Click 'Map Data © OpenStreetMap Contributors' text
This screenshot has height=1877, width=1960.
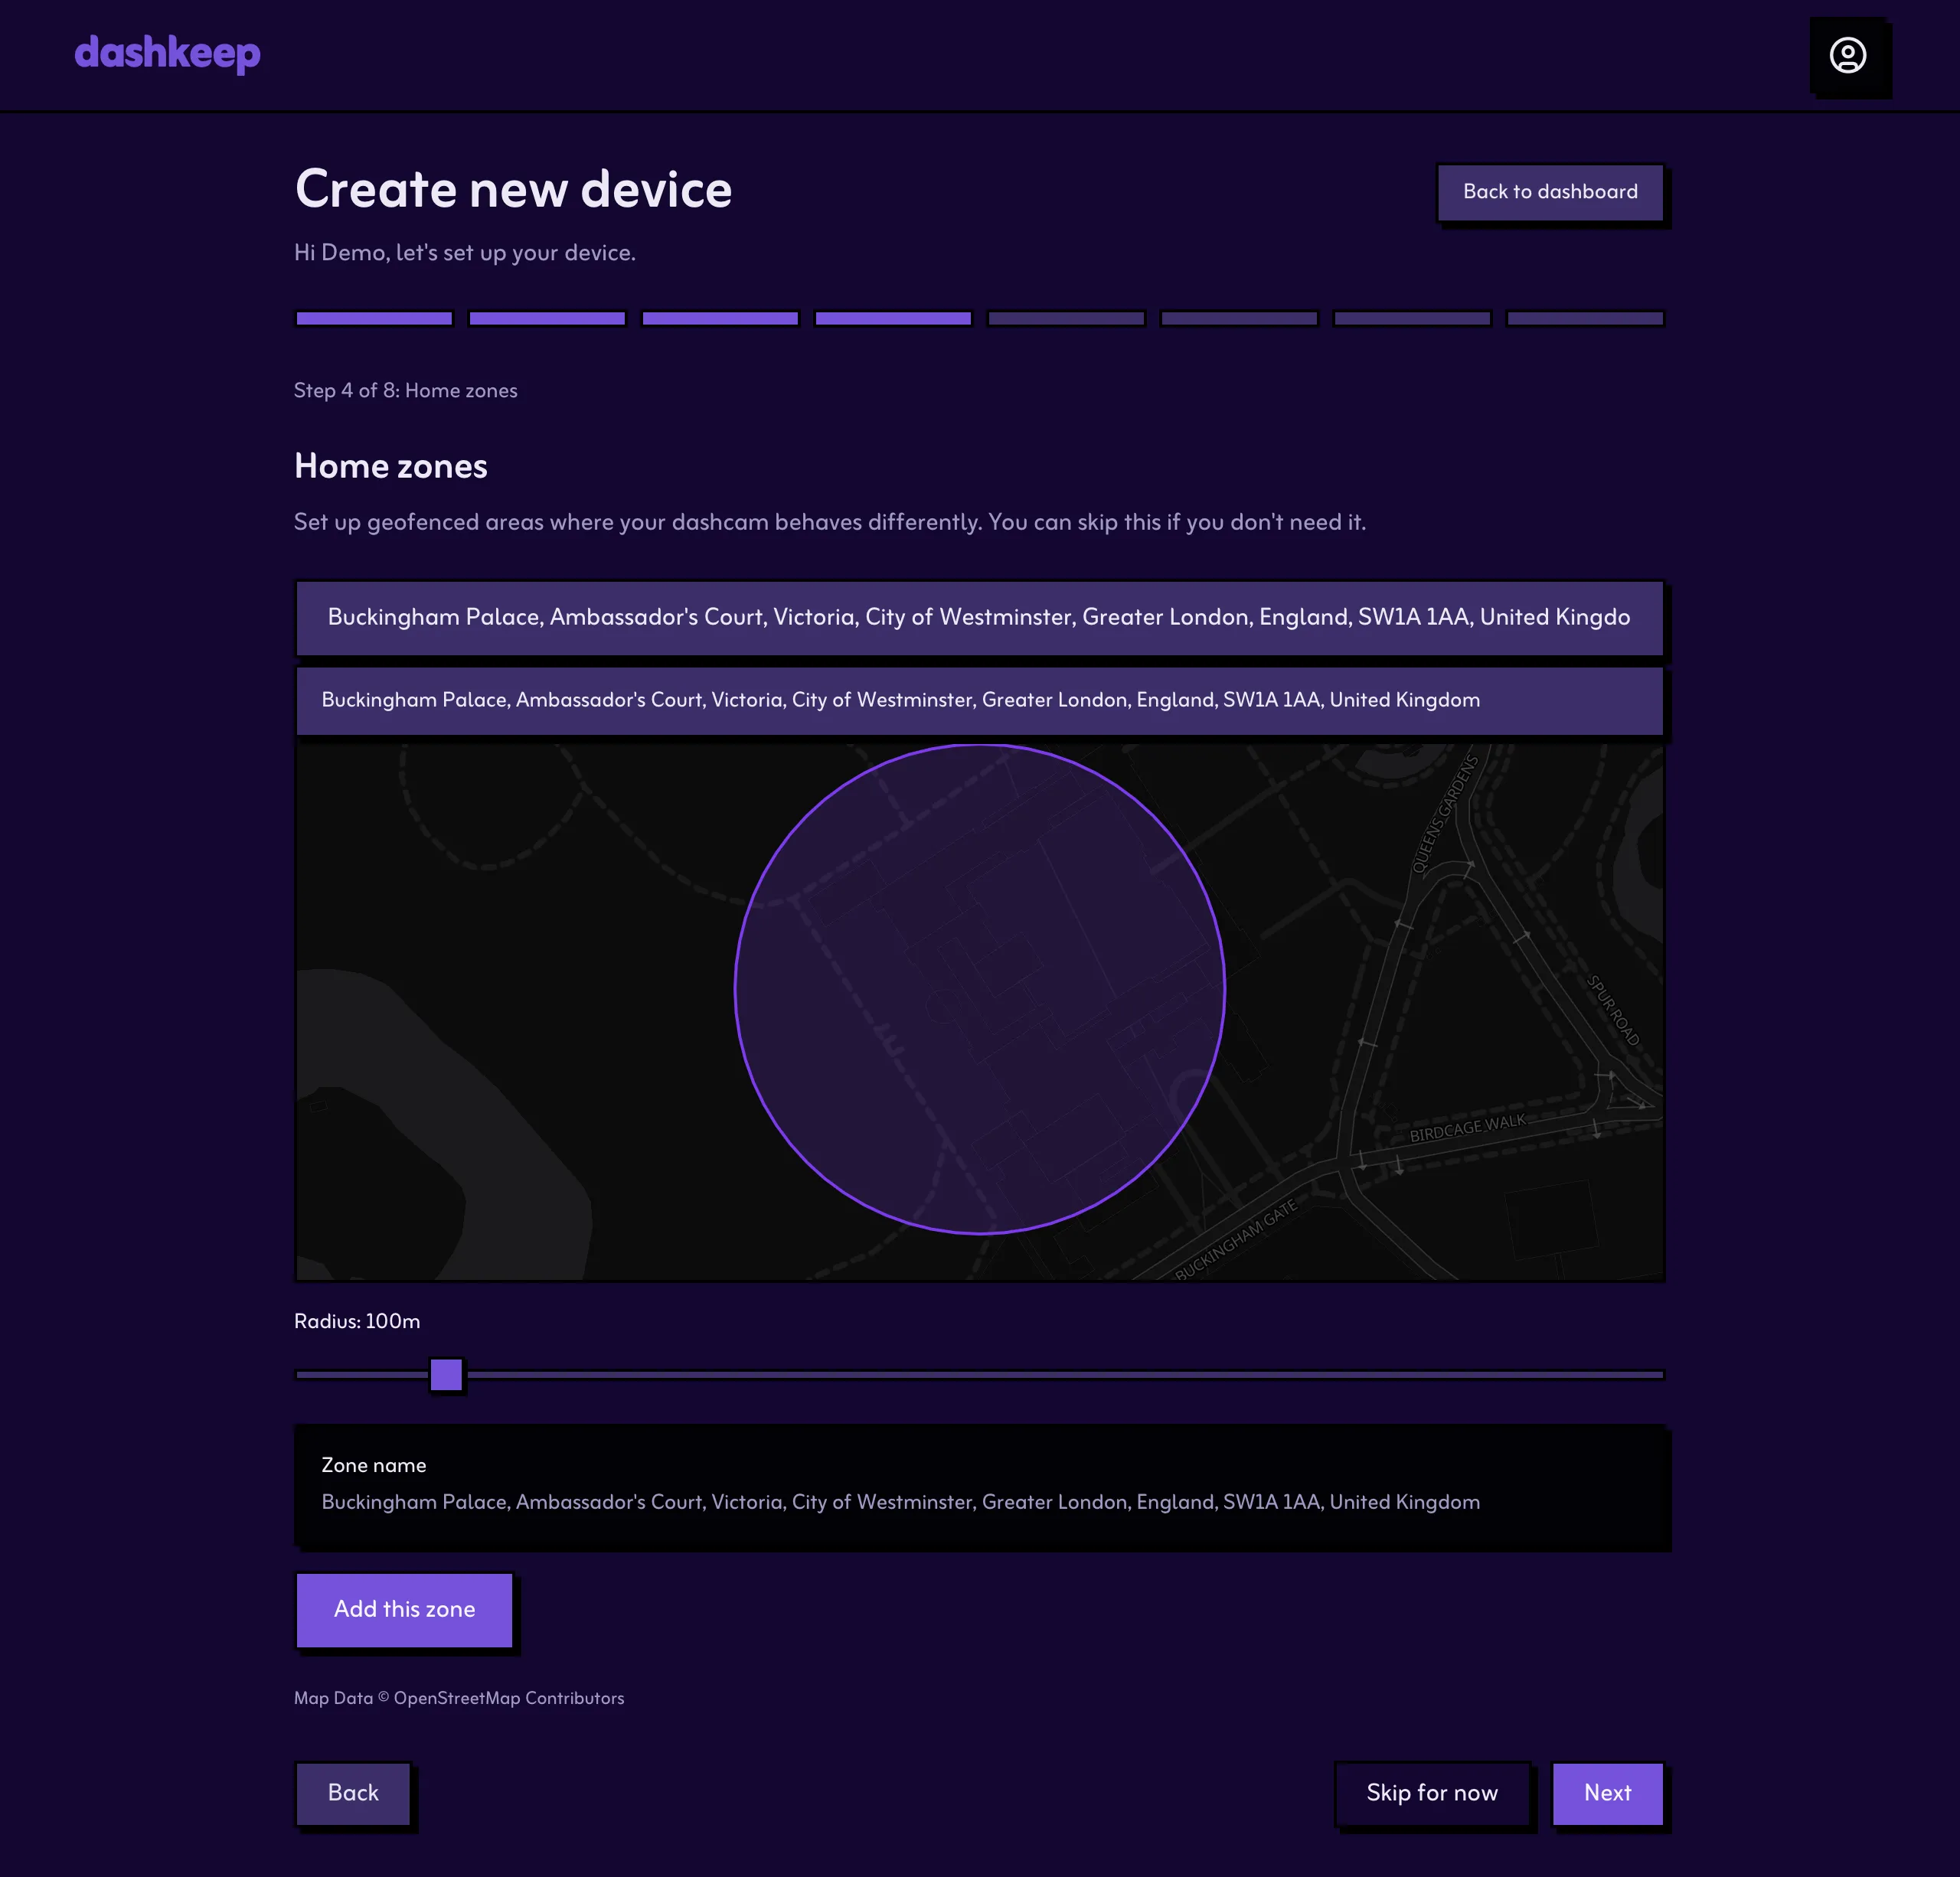[x=459, y=1698]
